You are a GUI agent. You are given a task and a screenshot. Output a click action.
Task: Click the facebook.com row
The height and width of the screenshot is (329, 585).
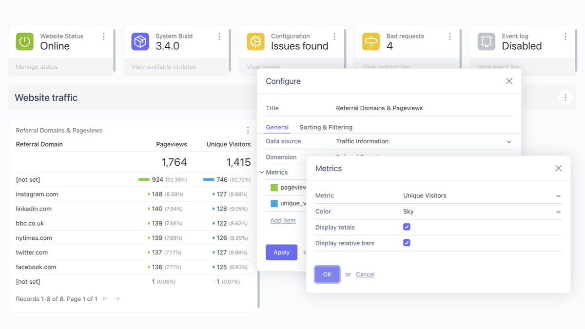pos(134,267)
